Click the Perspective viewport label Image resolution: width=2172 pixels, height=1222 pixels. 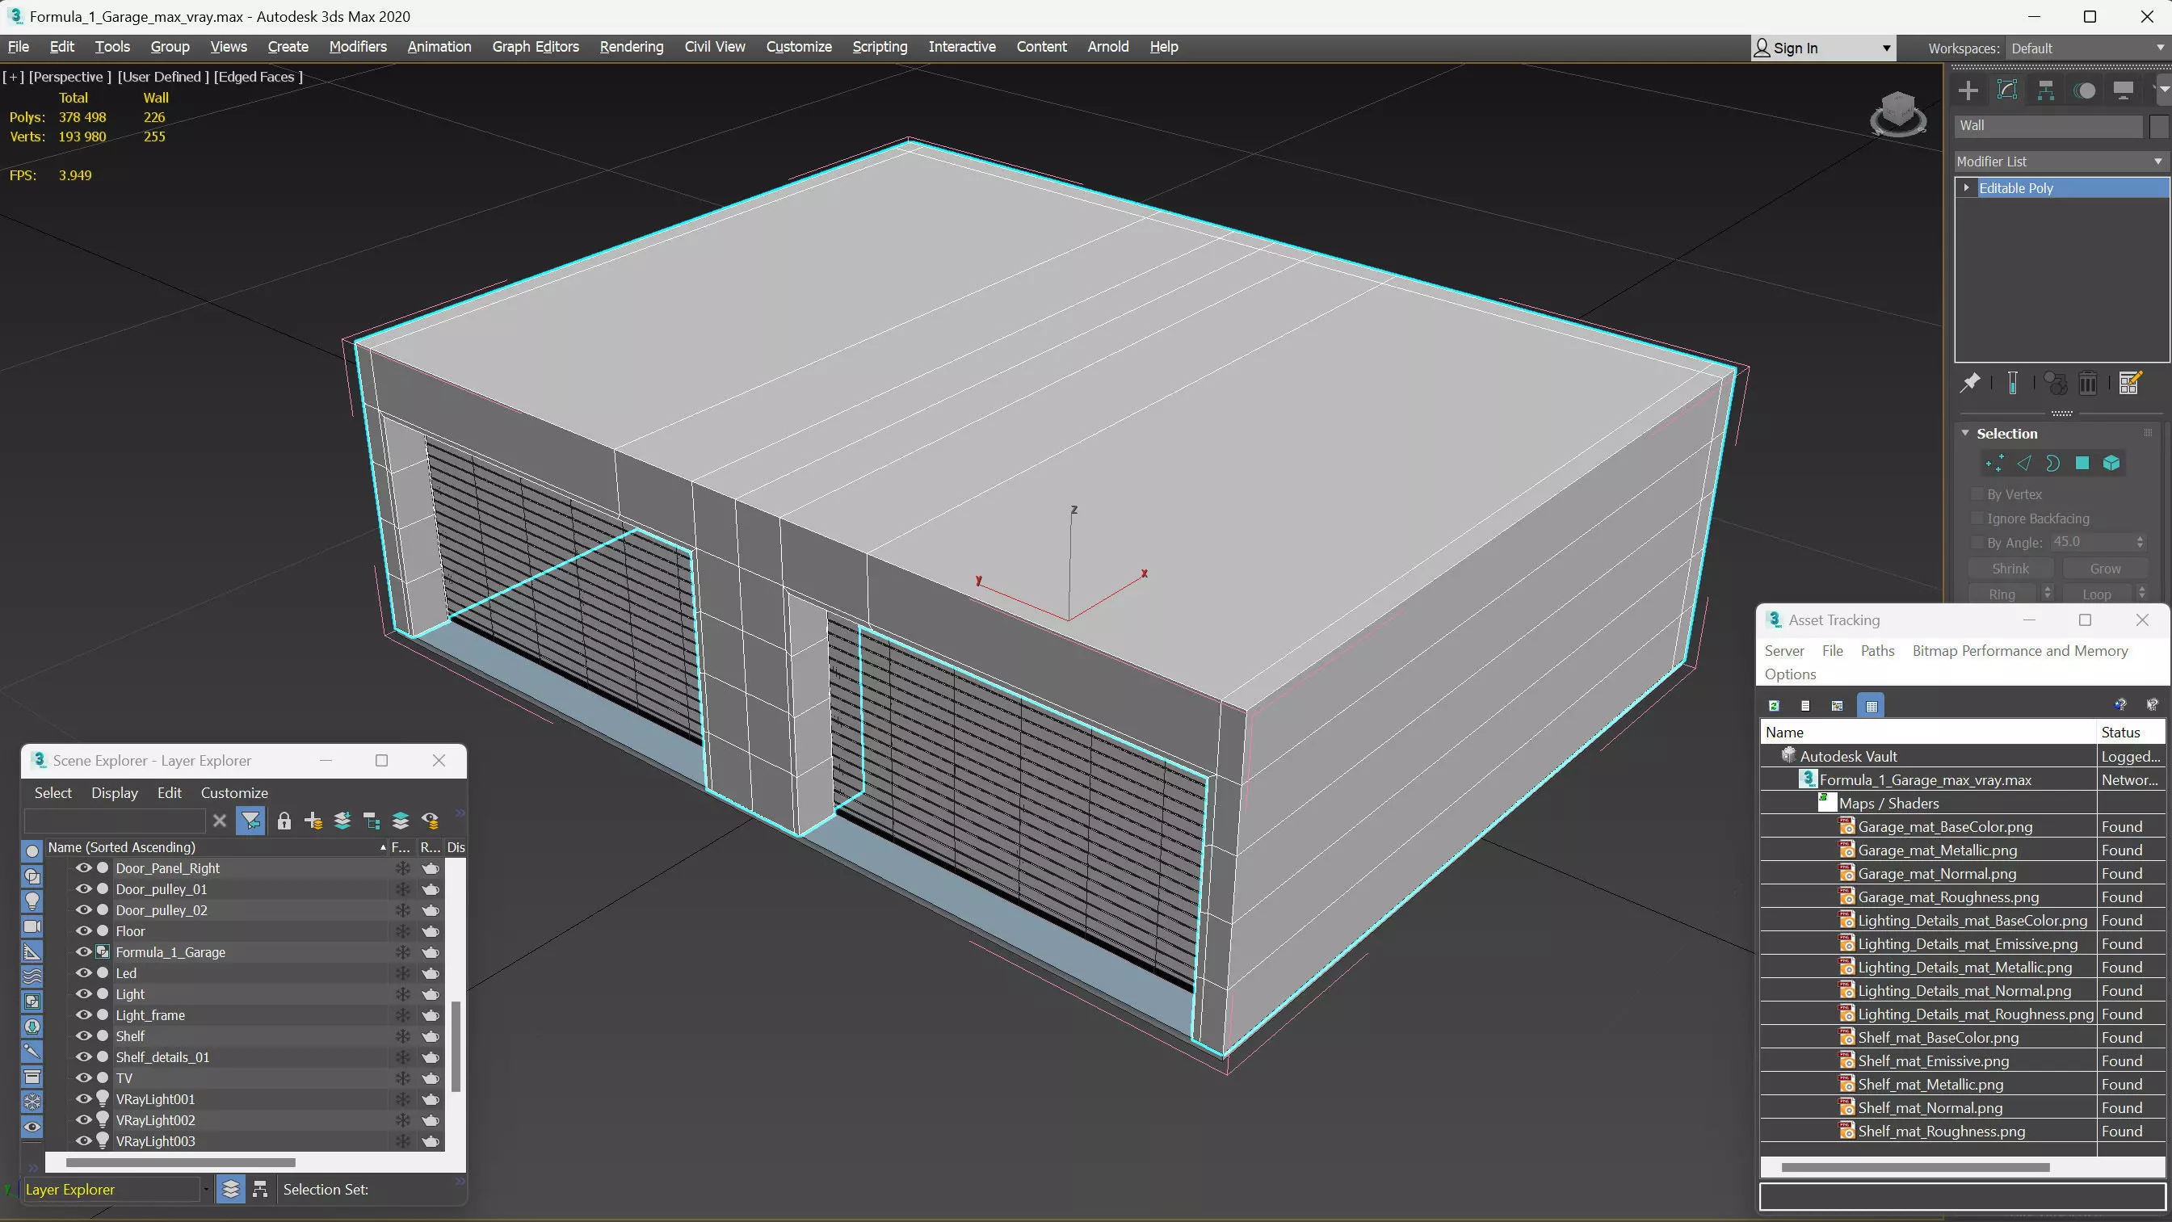(69, 77)
